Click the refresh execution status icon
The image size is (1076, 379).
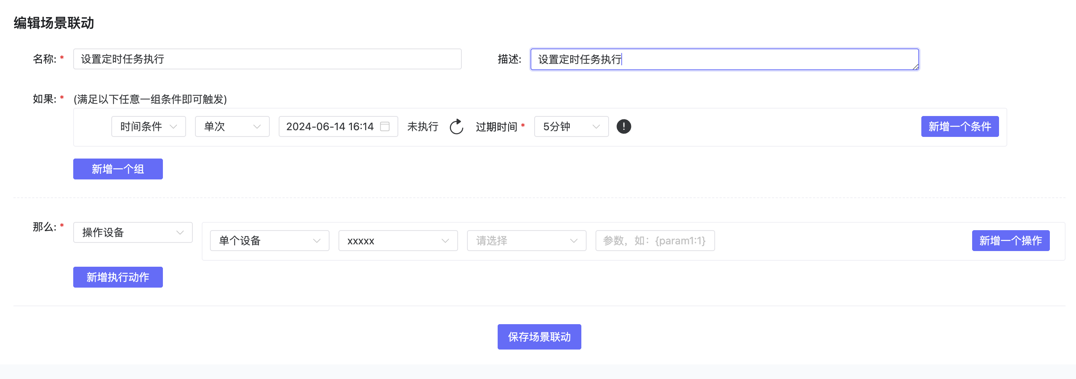456,127
